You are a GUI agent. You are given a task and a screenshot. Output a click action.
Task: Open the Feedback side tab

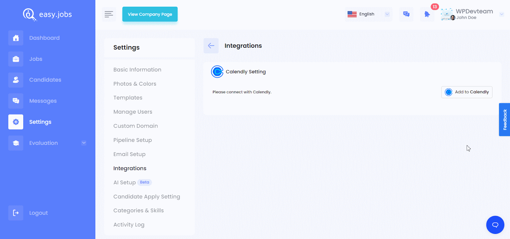[x=505, y=120]
